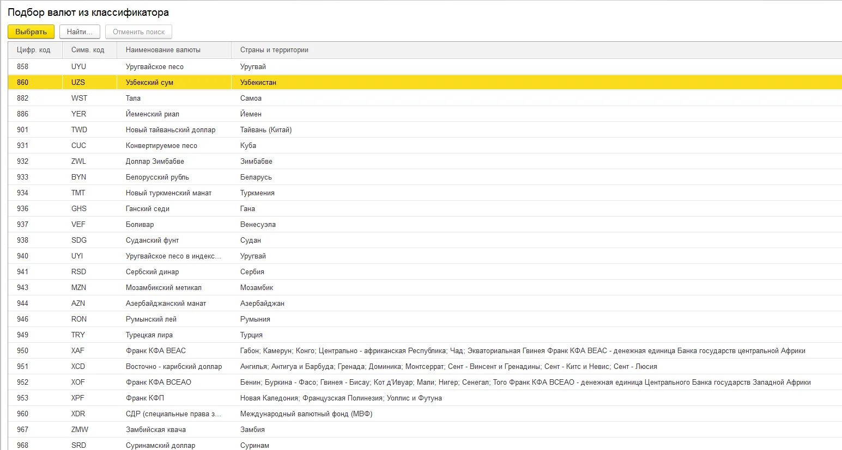Click symbolic code TMT cell
The image size is (842, 450).
pyautogui.click(x=90, y=193)
